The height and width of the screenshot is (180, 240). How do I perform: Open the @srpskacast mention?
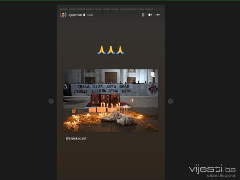click(76, 138)
